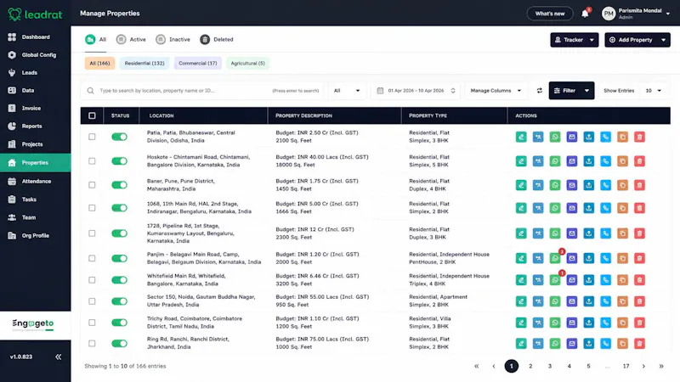Go to page 17
This screenshot has height=382, width=680.
[x=626, y=366]
